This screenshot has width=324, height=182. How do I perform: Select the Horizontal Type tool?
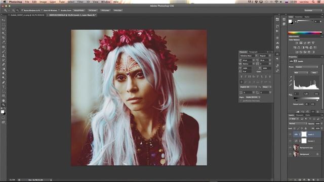tap(4, 87)
